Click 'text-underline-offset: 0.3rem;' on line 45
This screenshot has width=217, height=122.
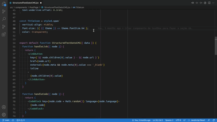[x=42, y=10]
